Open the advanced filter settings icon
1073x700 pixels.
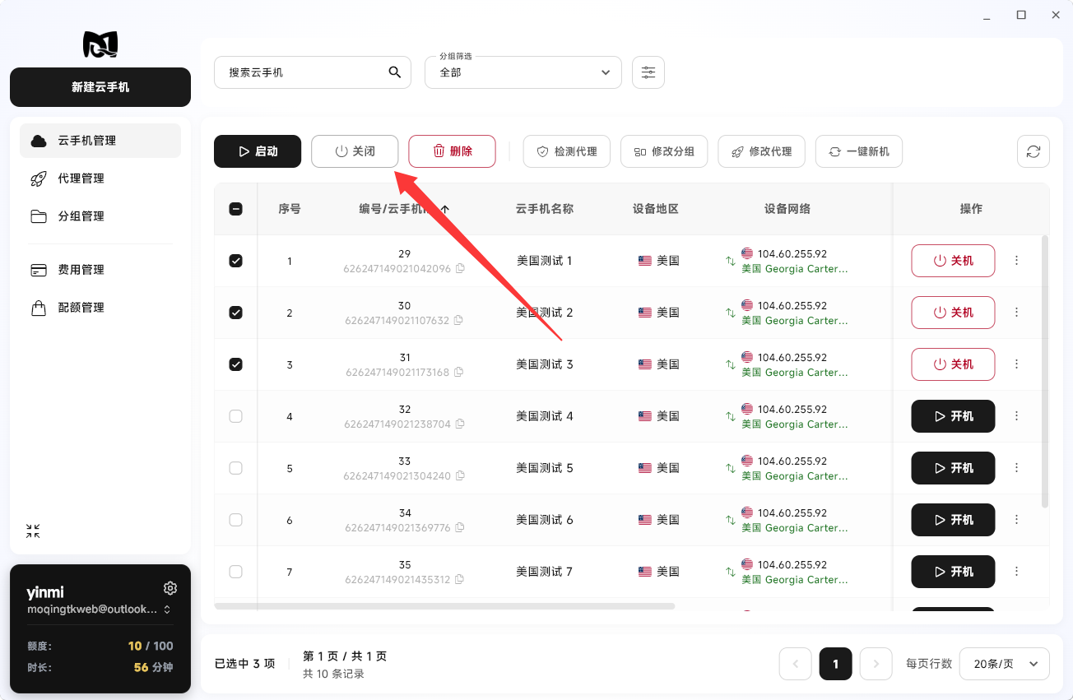[648, 72]
